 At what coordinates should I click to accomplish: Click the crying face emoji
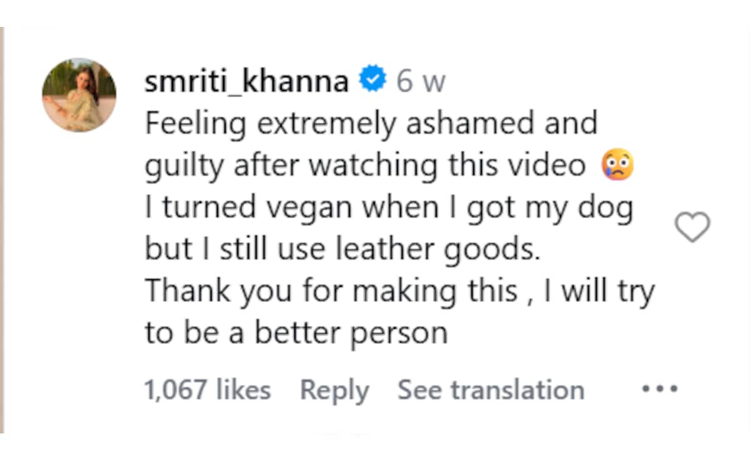[617, 166]
